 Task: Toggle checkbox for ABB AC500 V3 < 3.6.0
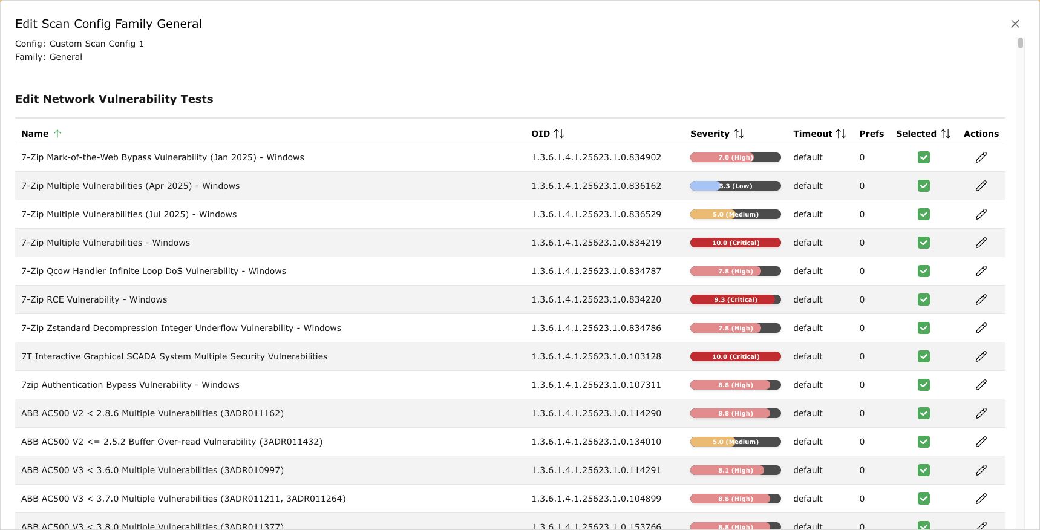click(x=923, y=470)
